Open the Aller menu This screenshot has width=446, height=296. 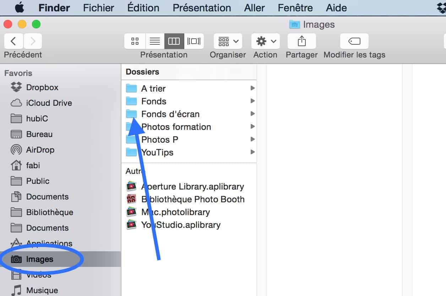click(x=255, y=7)
